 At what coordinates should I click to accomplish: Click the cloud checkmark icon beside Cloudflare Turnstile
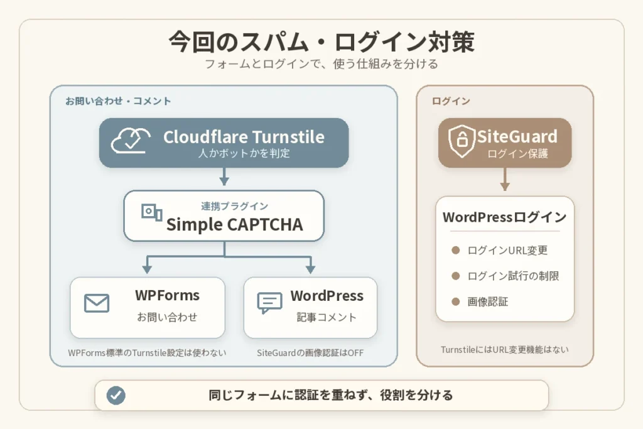131,140
